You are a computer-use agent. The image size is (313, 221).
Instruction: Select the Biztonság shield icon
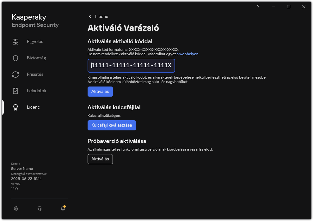pyautogui.click(x=15, y=58)
